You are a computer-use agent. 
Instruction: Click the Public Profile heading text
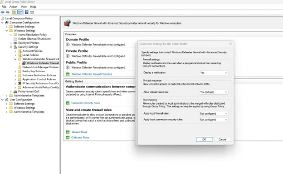[76, 63]
